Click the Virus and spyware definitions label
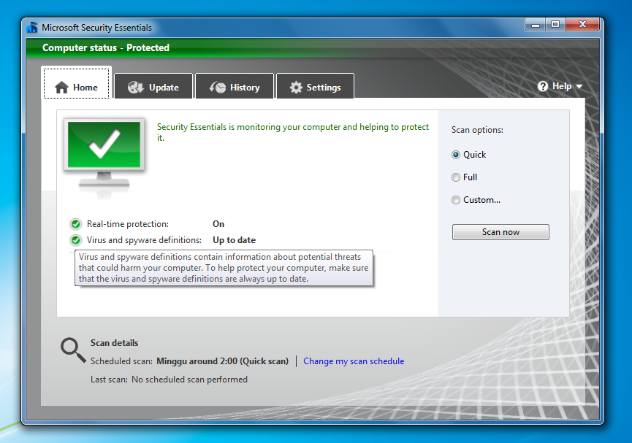 [144, 240]
